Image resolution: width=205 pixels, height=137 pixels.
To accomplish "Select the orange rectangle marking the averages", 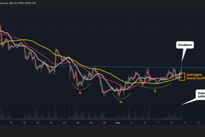I will [x=182, y=77].
